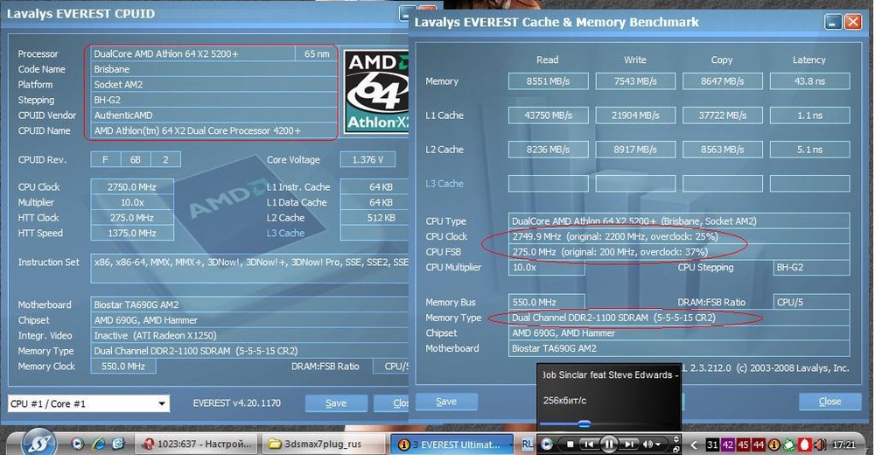Viewport: 875px width, 455px height.
Task: Click the AMD Athlon 64 X2 logo
Action: tap(375, 91)
